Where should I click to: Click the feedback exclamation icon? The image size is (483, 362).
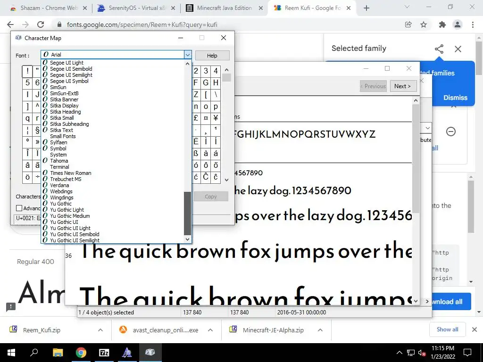point(11,306)
